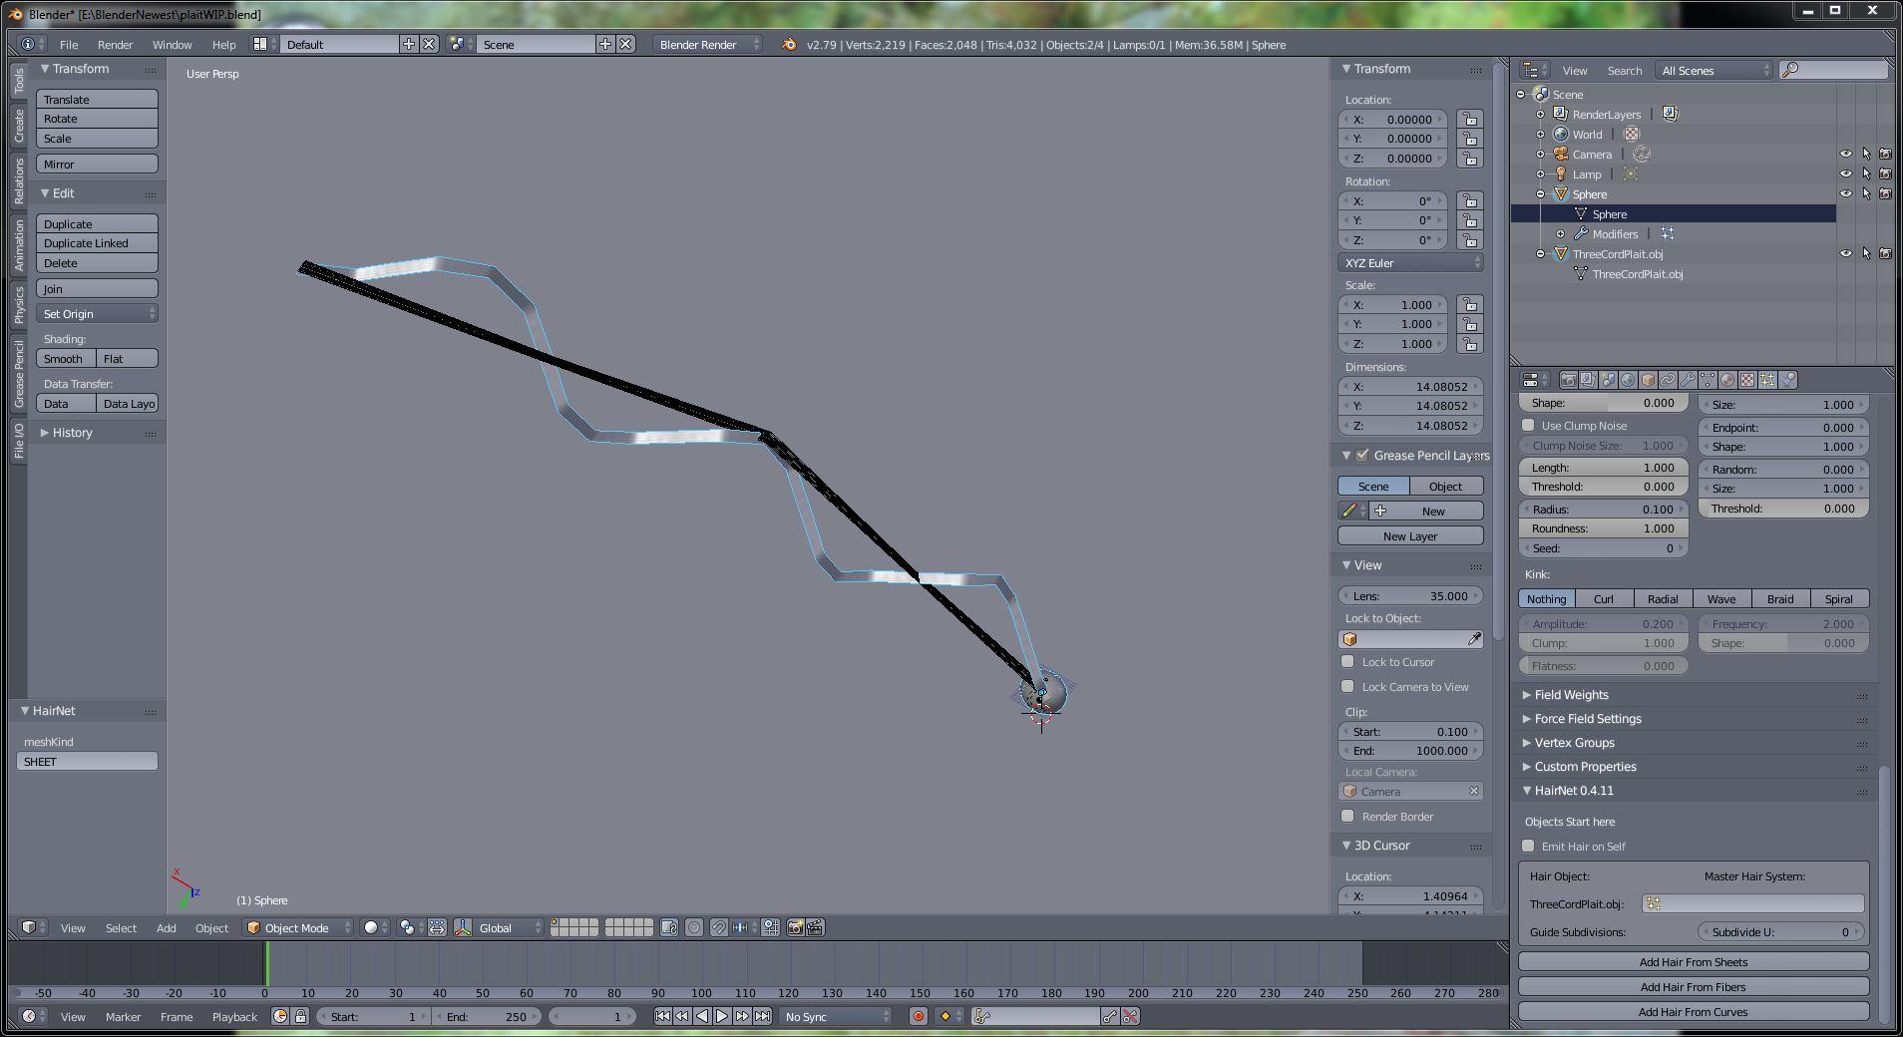Uncheck Grease Pencil Layers checkbox
This screenshot has width=1903, height=1037.
pyautogui.click(x=1362, y=455)
